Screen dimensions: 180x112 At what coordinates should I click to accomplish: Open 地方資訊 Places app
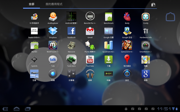127,59
